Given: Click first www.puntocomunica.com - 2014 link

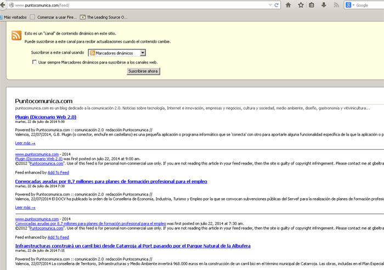Looking at the screenshot, I should 37,154.
